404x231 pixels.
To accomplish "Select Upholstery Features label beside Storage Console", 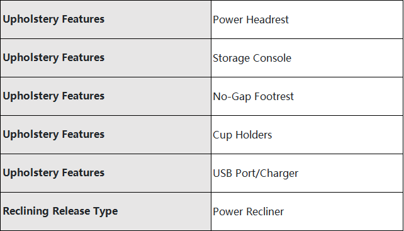I will click(x=53, y=58).
